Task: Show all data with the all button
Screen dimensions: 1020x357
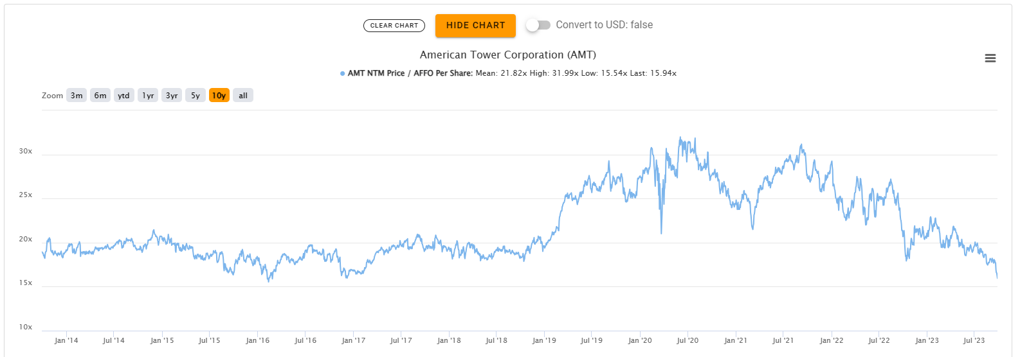Action: tap(243, 96)
